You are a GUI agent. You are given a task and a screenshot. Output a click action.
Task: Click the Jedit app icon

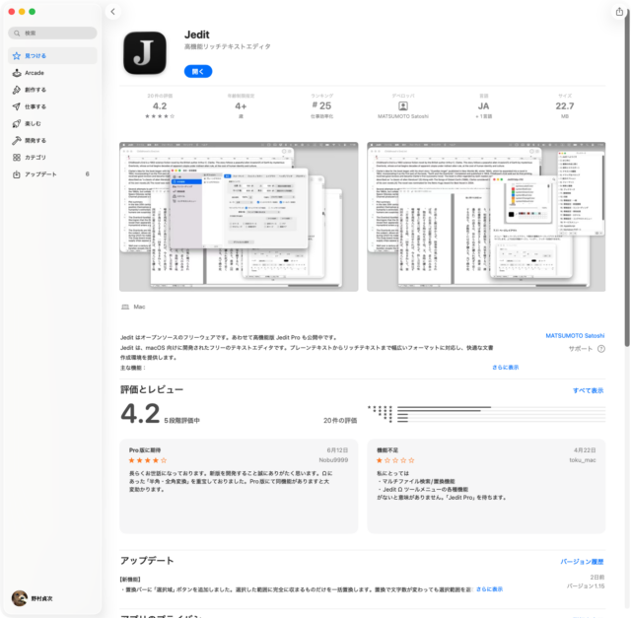tap(145, 53)
